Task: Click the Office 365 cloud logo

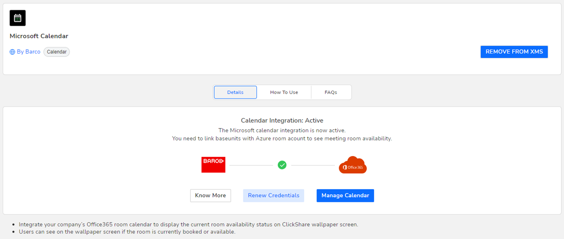Action: [352, 165]
